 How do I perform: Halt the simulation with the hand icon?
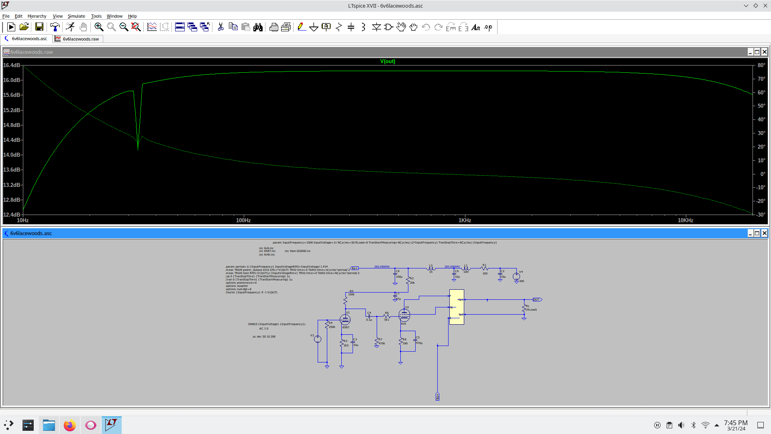(83, 27)
